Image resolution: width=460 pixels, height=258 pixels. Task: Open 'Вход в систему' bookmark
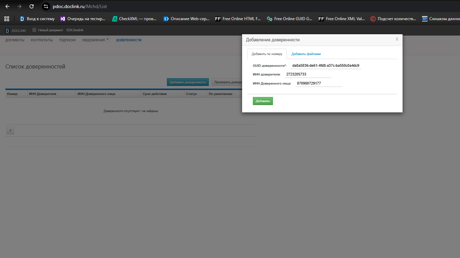(37, 19)
